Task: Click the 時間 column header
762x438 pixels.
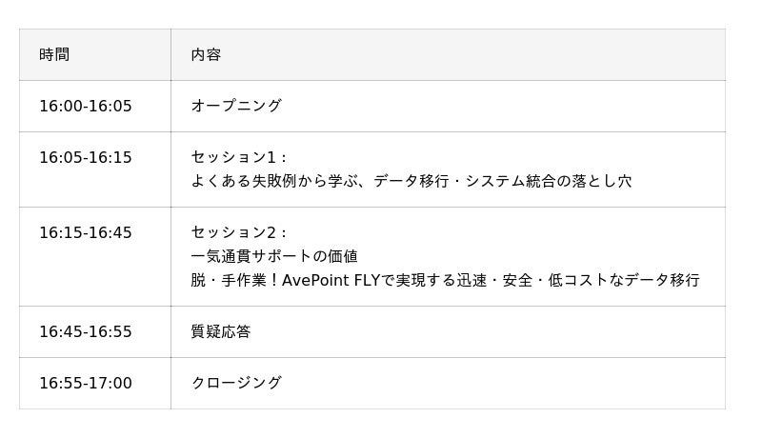Action: pos(54,55)
